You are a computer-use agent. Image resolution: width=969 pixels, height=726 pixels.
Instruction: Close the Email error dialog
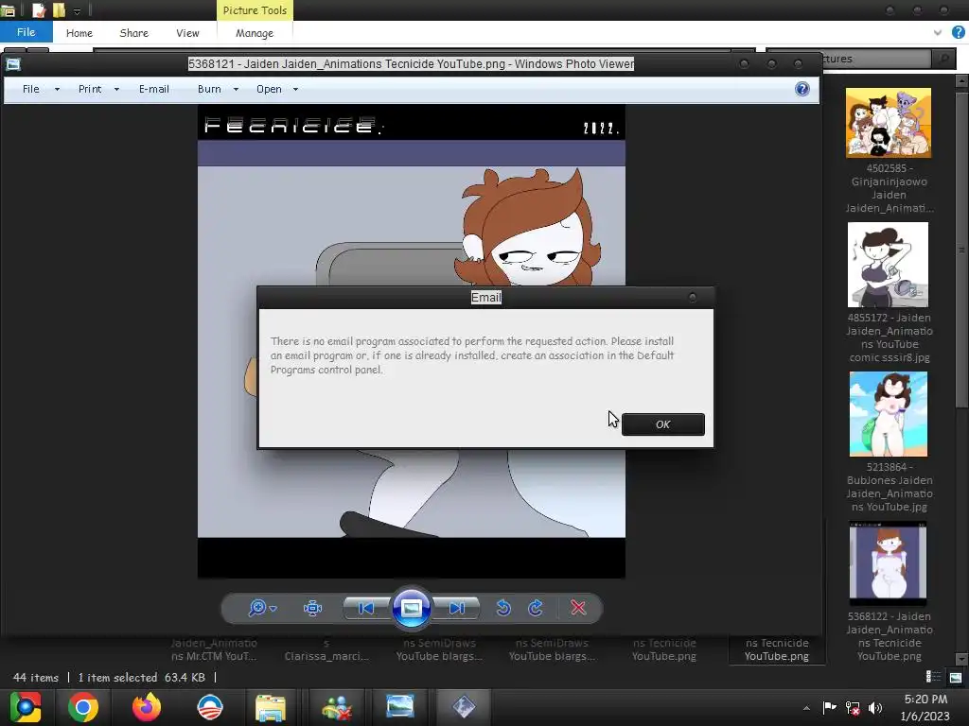tap(692, 298)
